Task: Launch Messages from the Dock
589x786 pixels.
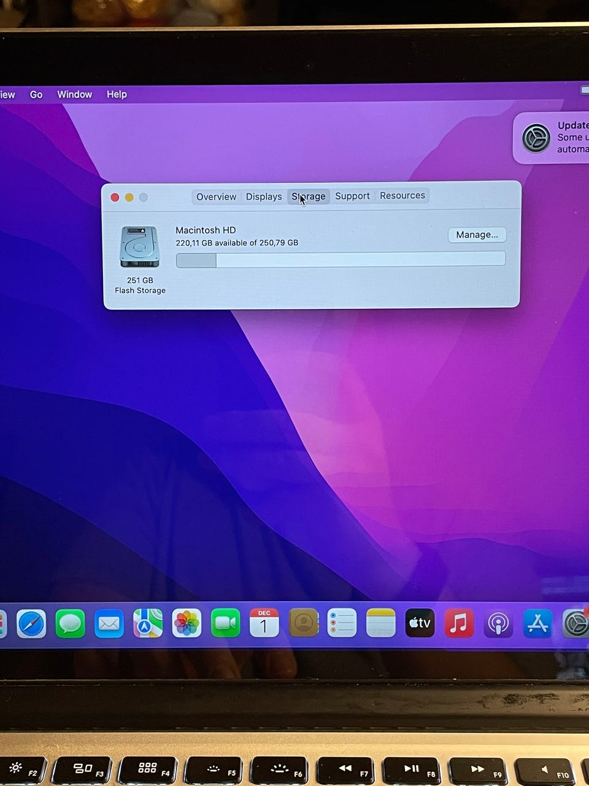Action: (70, 624)
